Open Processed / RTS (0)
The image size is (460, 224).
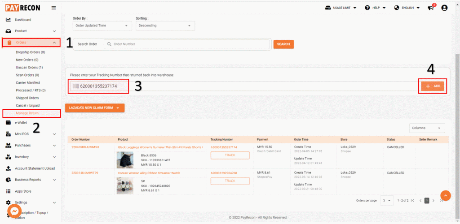point(31,90)
